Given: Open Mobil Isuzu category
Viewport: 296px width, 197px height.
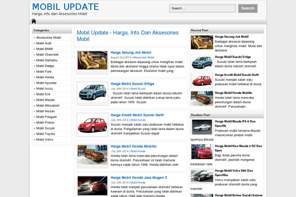Looking at the screenshot, I should 44,89.
